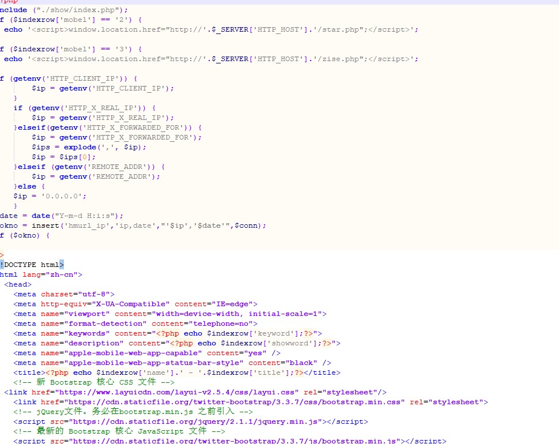
Task: Click the elseif (getenv('REMOTE_ADDR')) line
Action: click(89, 167)
